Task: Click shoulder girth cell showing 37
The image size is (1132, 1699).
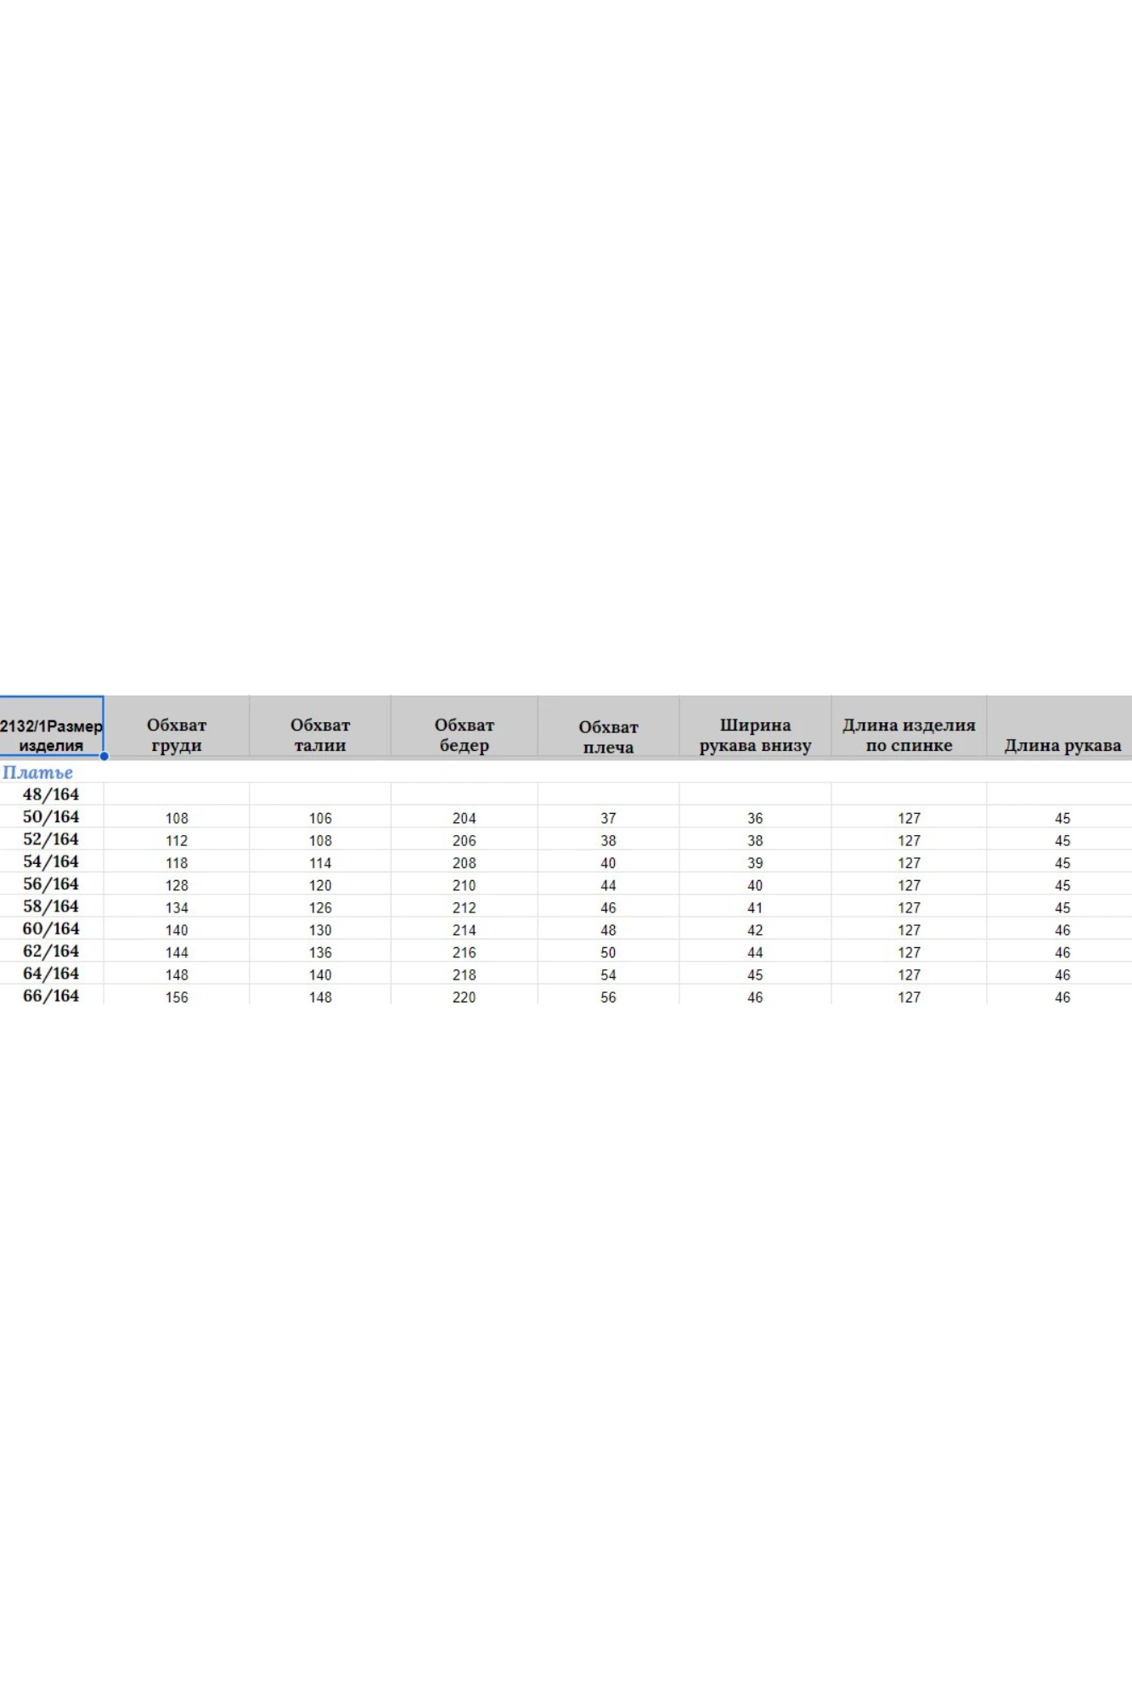Action: click(608, 818)
